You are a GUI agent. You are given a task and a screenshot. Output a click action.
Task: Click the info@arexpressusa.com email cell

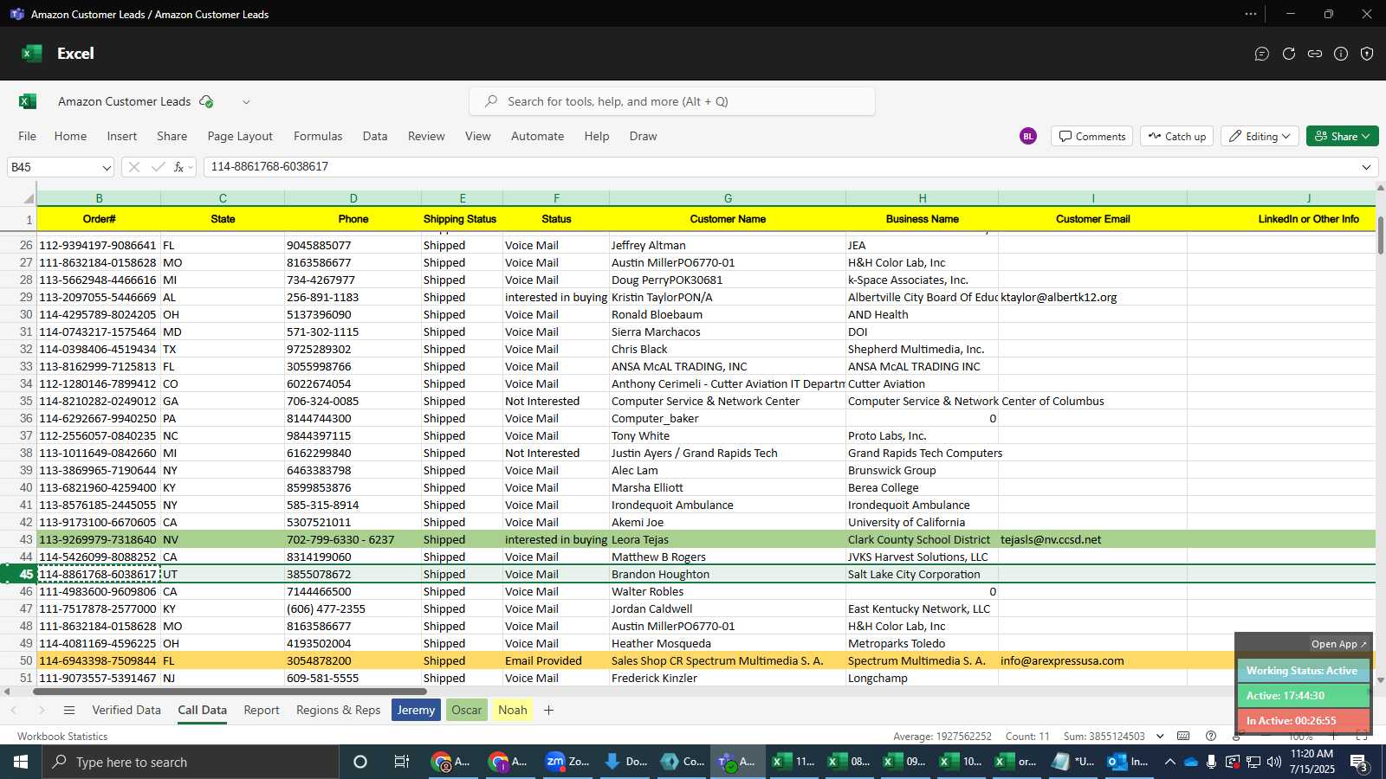point(1092,660)
